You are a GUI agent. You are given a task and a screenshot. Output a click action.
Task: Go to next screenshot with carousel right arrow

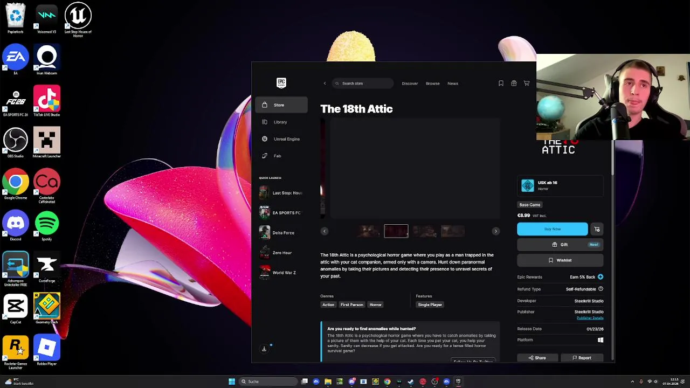pos(496,231)
